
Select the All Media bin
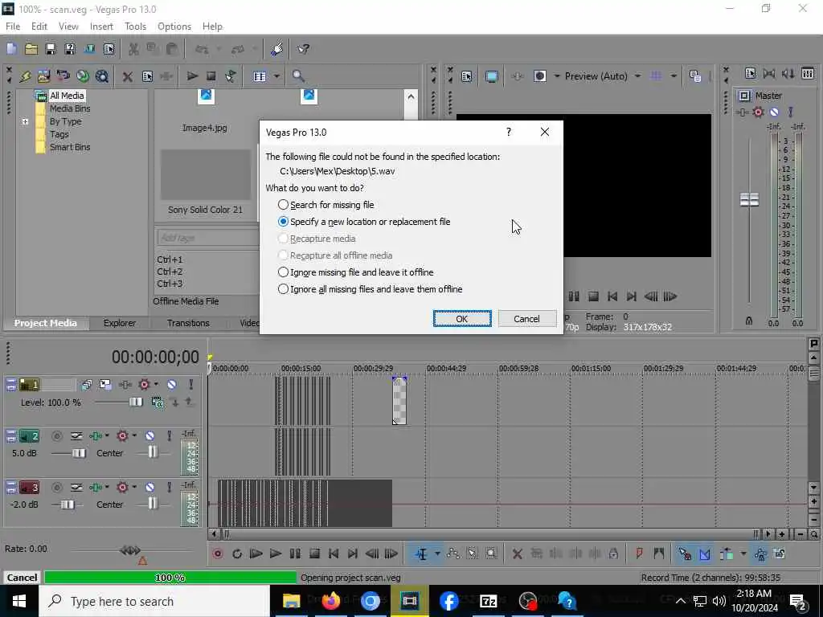(x=67, y=96)
